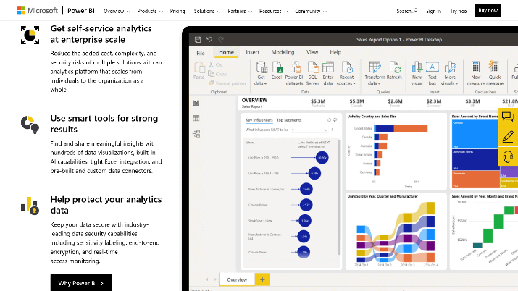Select the View ribbon tab
The width and height of the screenshot is (518, 291).
coord(312,52)
